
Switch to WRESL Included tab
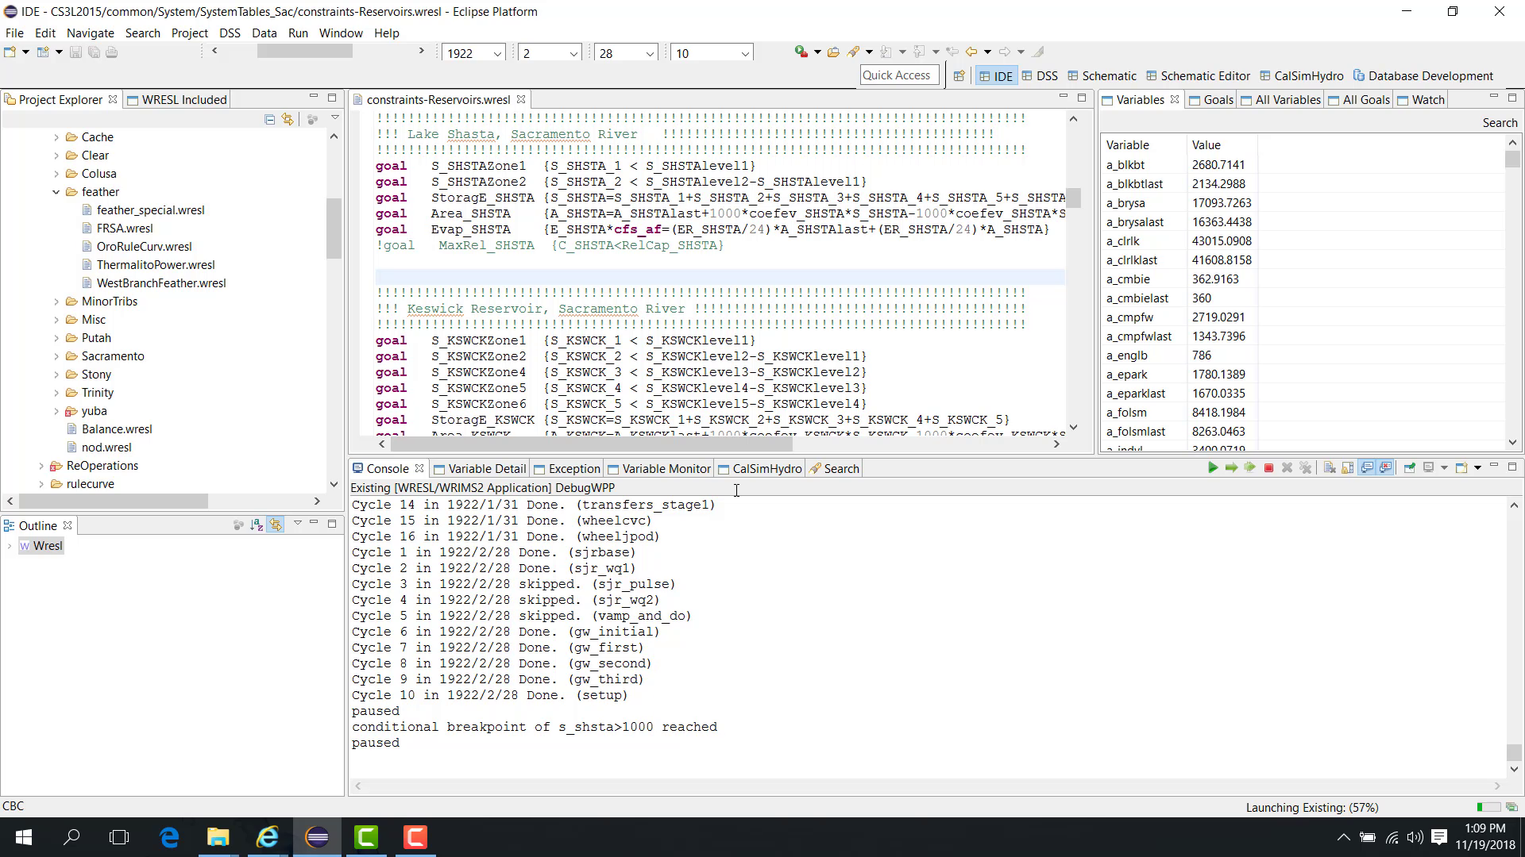tap(177, 100)
